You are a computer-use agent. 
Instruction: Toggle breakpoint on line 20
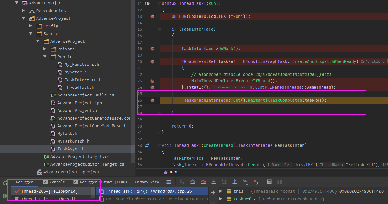tap(152, 61)
